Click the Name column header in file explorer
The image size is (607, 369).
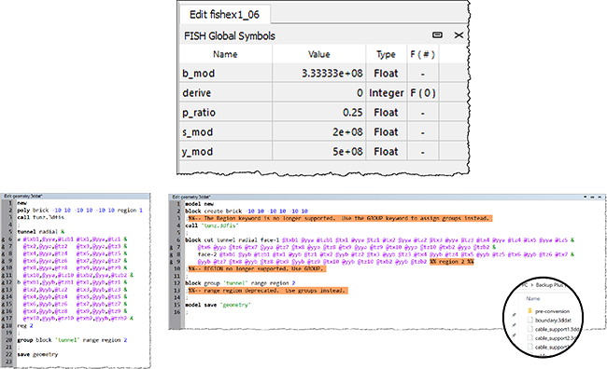[532, 298]
